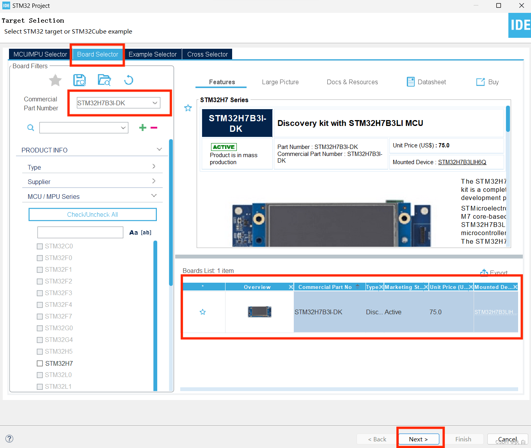Load a saved board filter
531x448 pixels.
[104, 80]
